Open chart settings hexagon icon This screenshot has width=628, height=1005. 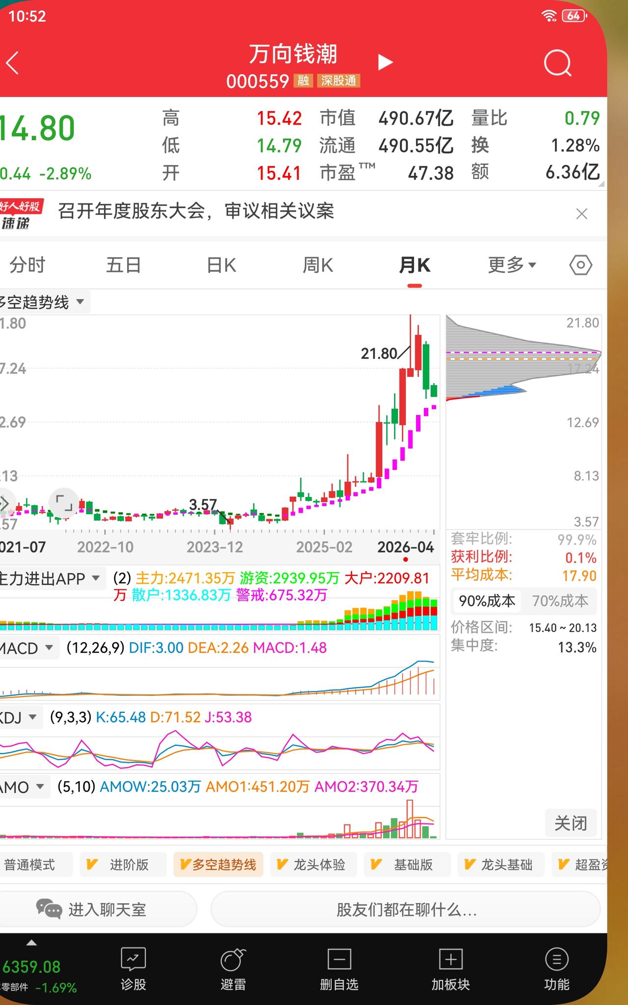pyautogui.click(x=580, y=265)
